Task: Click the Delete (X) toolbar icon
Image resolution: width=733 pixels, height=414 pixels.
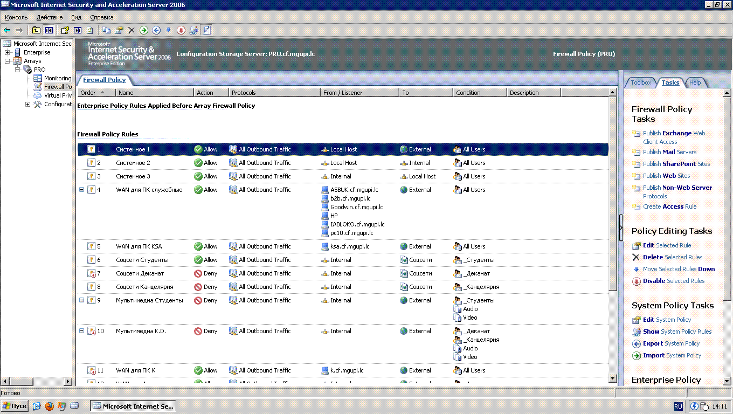Action: (x=131, y=30)
